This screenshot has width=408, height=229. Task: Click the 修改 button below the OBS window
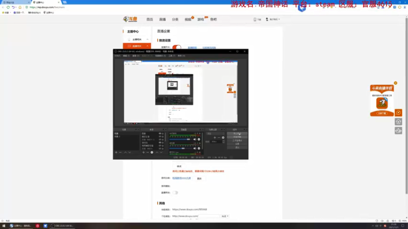pyautogui.click(x=179, y=166)
